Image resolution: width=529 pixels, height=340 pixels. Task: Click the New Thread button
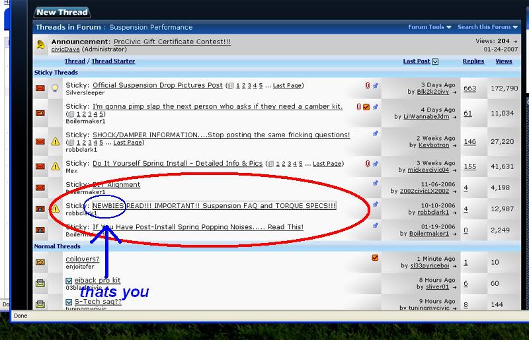click(x=62, y=13)
